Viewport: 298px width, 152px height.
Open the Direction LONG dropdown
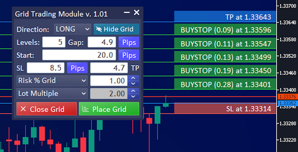(x=72, y=29)
